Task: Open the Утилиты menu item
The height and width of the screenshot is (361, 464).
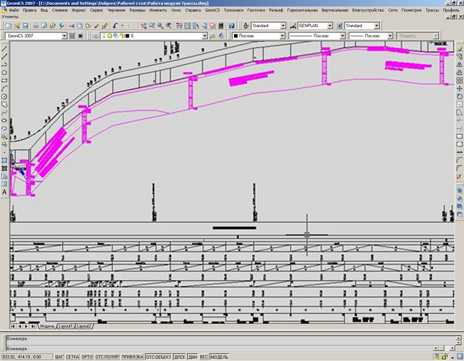Action: coord(10,16)
